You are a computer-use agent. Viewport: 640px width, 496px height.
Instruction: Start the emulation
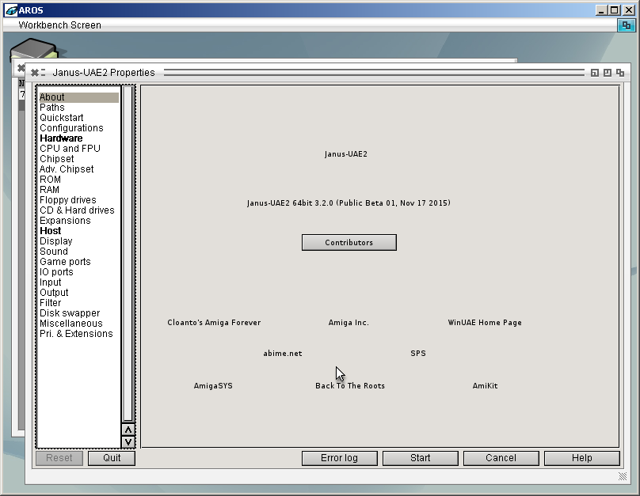[x=420, y=458]
